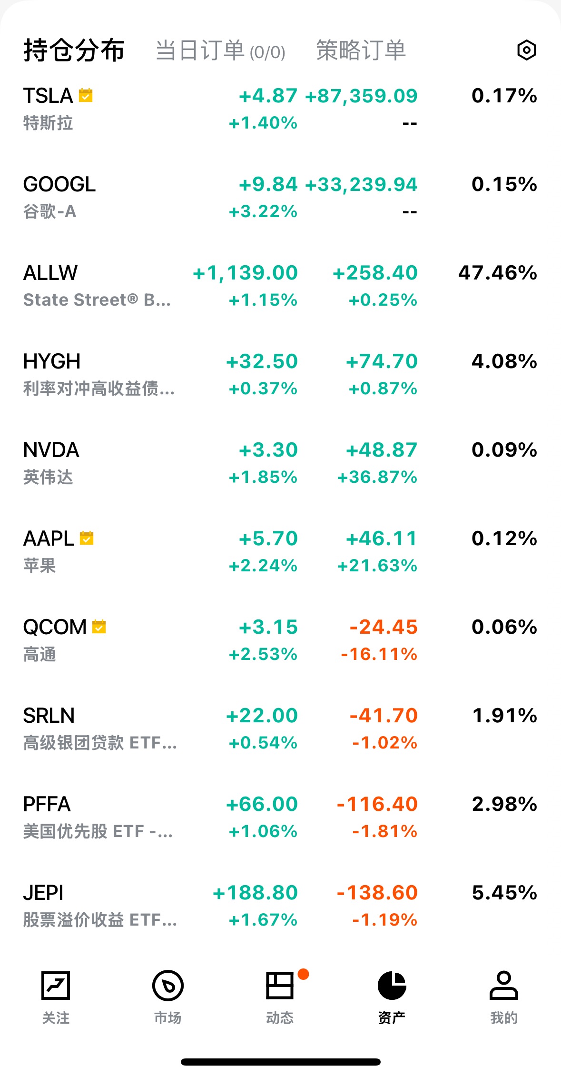Tap the TSLA calendar badge icon
Image resolution: width=561 pixels, height=1077 pixels.
point(86,96)
